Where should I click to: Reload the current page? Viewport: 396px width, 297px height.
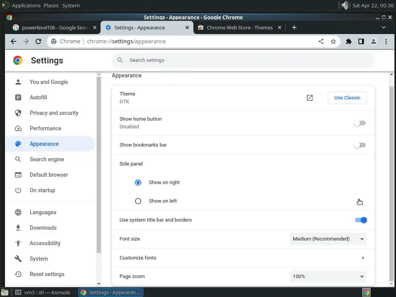(x=38, y=41)
